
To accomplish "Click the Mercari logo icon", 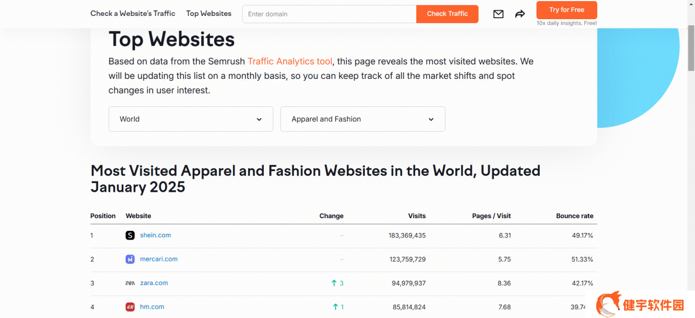I will (x=130, y=259).
